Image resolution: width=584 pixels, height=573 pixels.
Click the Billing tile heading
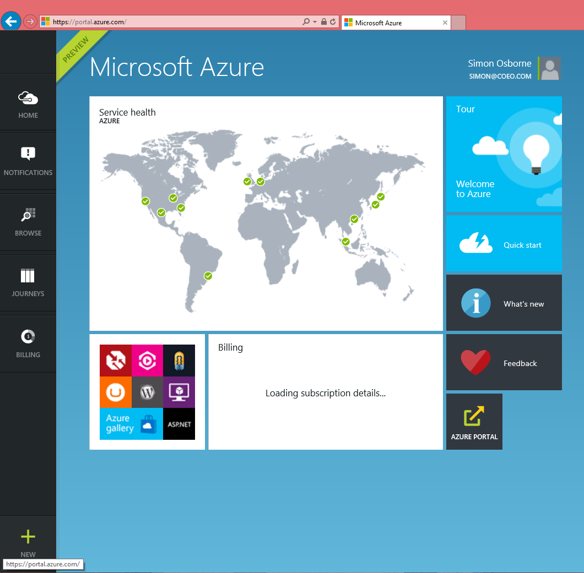click(230, 347)
